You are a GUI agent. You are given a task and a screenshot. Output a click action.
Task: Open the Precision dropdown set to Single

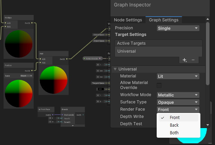coord(178,28)
